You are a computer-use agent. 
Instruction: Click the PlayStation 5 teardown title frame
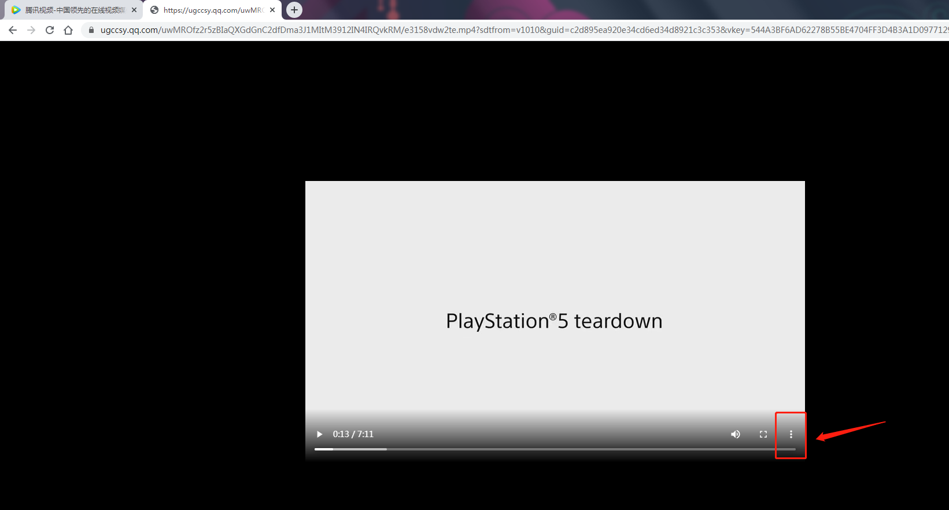[555, 321]
